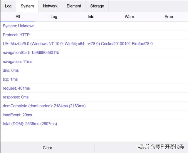This screenshot has height=153, width=188.
Task: Show All log levels filter
Action: pos(18,17)
